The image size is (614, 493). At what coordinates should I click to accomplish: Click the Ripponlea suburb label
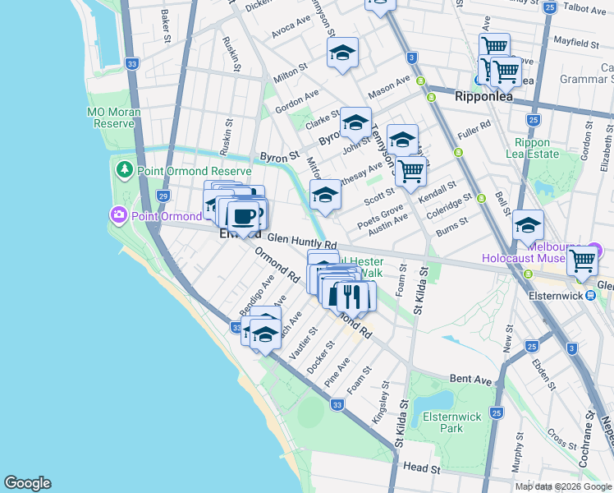[x=483, y=96]
